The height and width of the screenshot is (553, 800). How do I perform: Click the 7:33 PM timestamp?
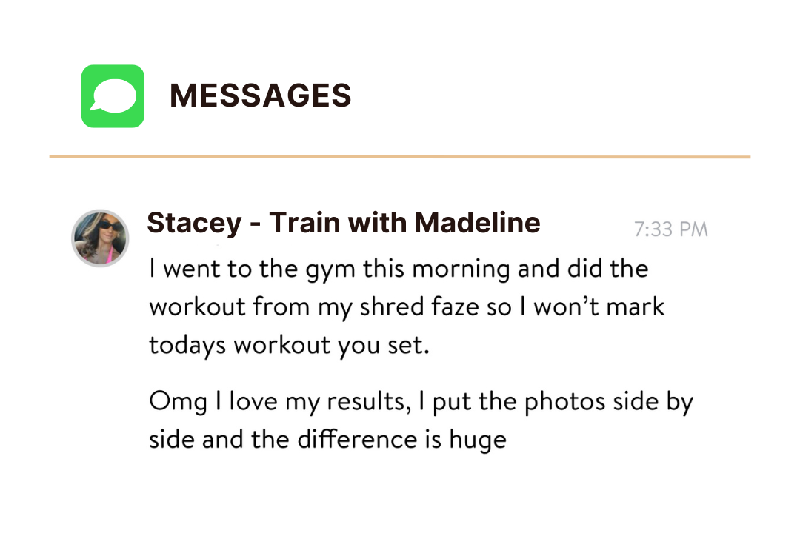(x=670, y=229)
